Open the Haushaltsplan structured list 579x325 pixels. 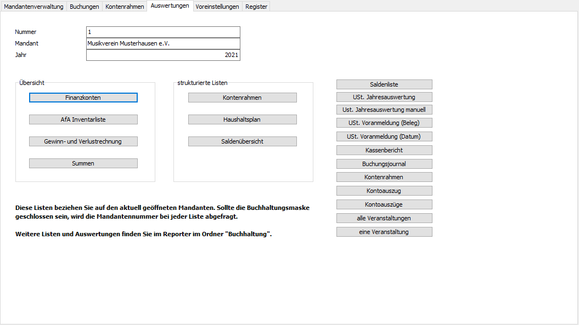tap(242, 119)
